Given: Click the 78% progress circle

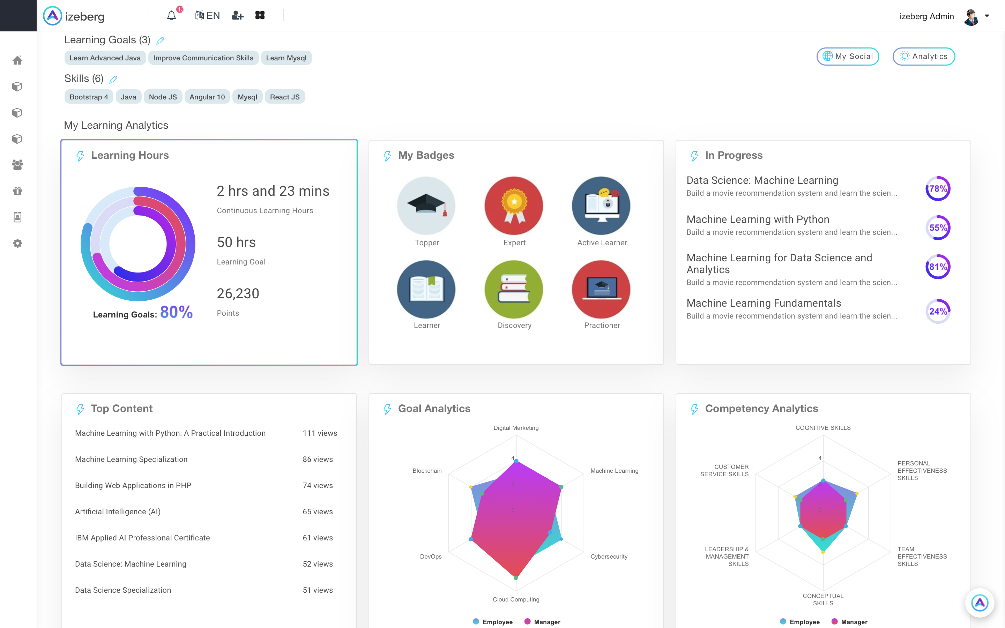Looking at the screenshot, I should coord(938,188).
